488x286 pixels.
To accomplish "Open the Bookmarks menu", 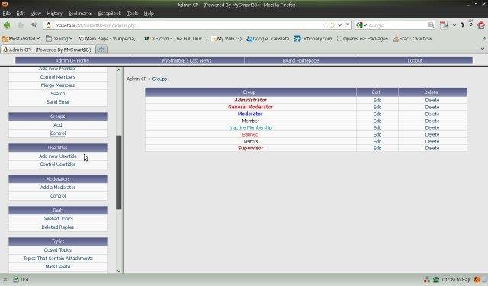I will [80, 14].
